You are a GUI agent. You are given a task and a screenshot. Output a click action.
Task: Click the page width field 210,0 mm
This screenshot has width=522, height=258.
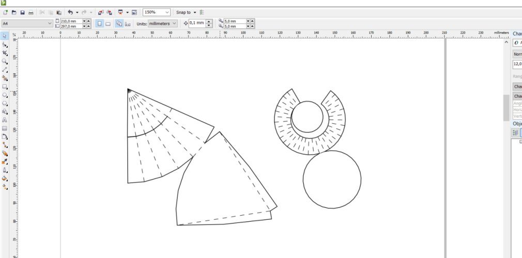(x=71, y=21)
